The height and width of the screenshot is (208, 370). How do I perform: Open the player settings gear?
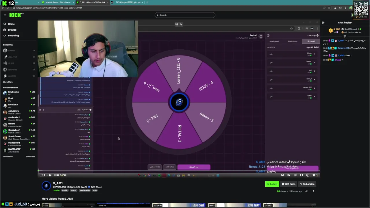coord(314,175)
